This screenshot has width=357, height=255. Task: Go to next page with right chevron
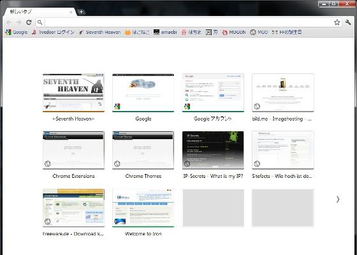[338, 199]
